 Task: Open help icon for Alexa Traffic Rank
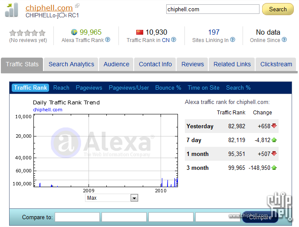tap(108, 39)
